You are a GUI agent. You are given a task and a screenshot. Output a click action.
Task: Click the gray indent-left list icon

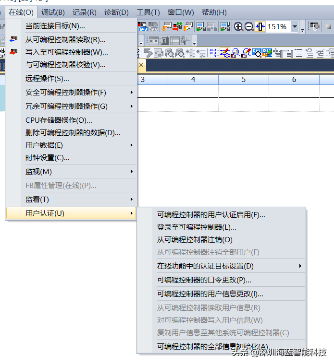coord(201,53)
